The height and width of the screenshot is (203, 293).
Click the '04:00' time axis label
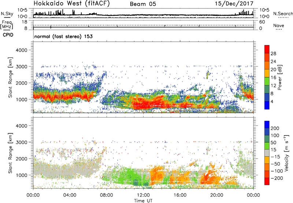[70, 195]
